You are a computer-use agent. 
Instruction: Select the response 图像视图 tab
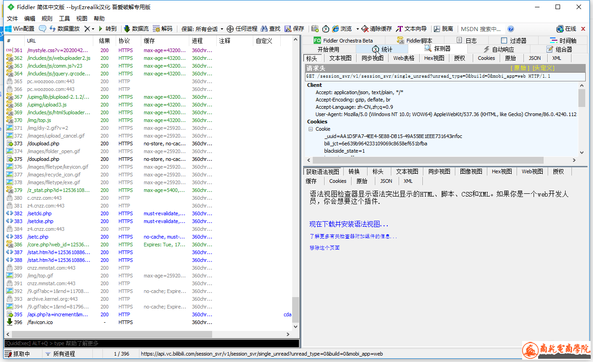pos(471,171)
